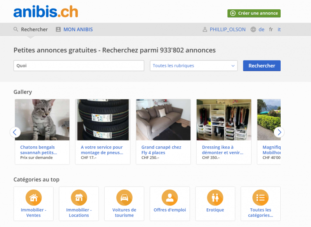Click the Erotique category icon
Viewport: 311px width, 227px height.
coord(215,198)
